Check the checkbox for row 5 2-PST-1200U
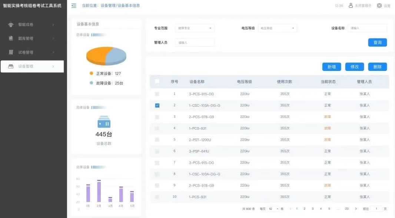Viewport: 395px width, 218px height. [157, 140]
